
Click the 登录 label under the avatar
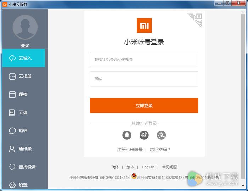click(25, 46)
